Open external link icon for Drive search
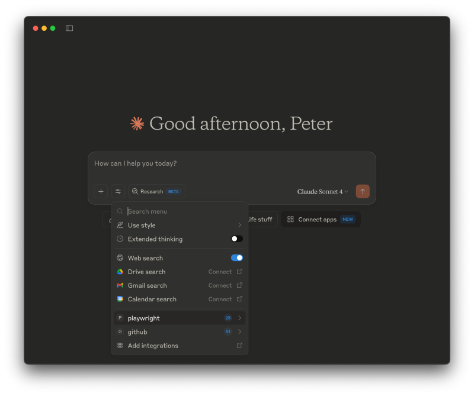The width and height of the screenshot is (474, 396). (x=239, y=272)
